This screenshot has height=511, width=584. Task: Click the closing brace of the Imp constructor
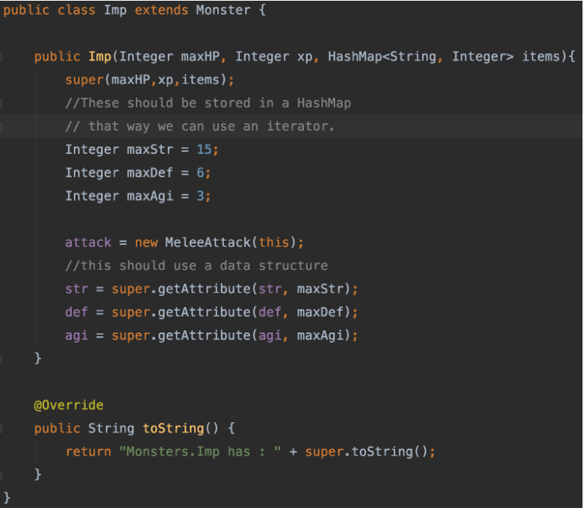coord(37,359)
